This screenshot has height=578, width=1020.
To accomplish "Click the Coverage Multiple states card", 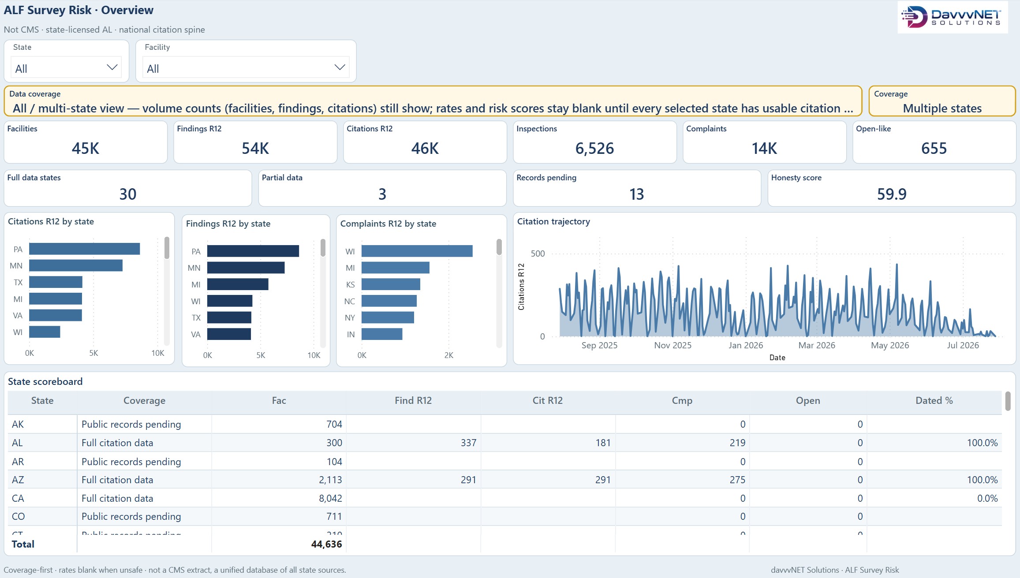I will click(x=942, y=101).
